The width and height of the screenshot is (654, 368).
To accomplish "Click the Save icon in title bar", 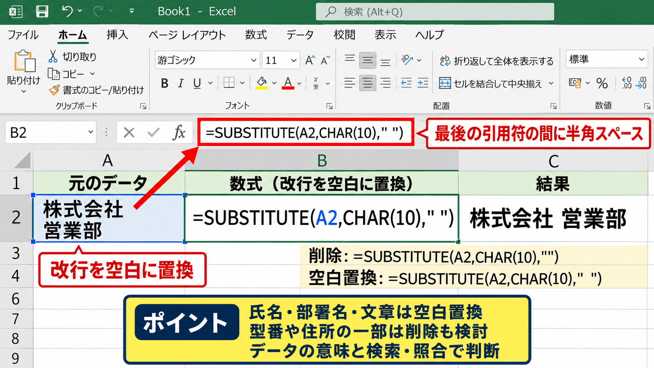I will tap(42, 11).
